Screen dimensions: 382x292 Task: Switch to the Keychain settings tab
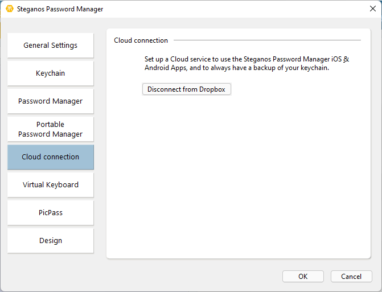(51, 73)
